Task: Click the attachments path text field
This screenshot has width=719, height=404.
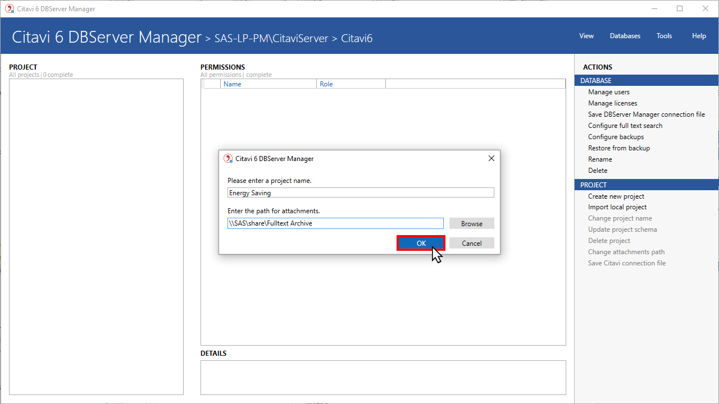Action: click(335, 223)
